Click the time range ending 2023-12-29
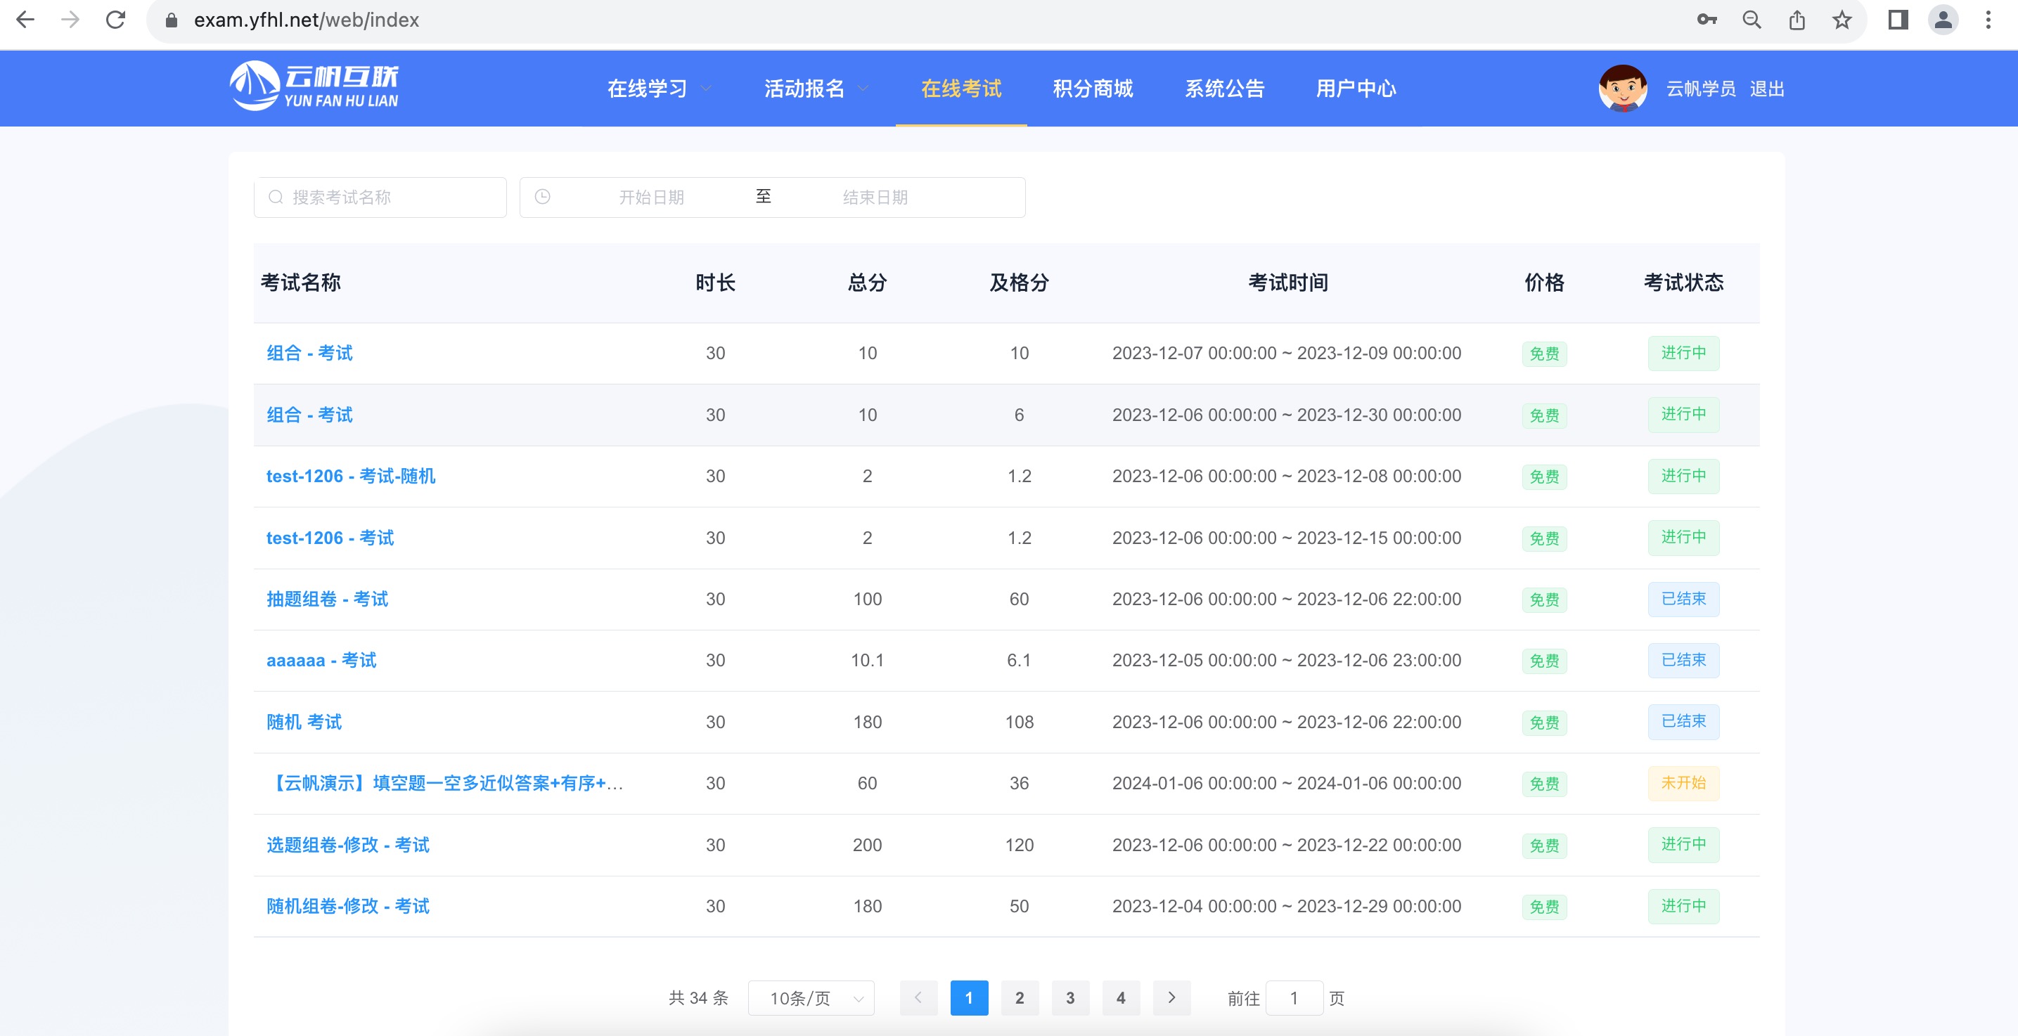The image size is (2018, 1036). click(1287, 906)
